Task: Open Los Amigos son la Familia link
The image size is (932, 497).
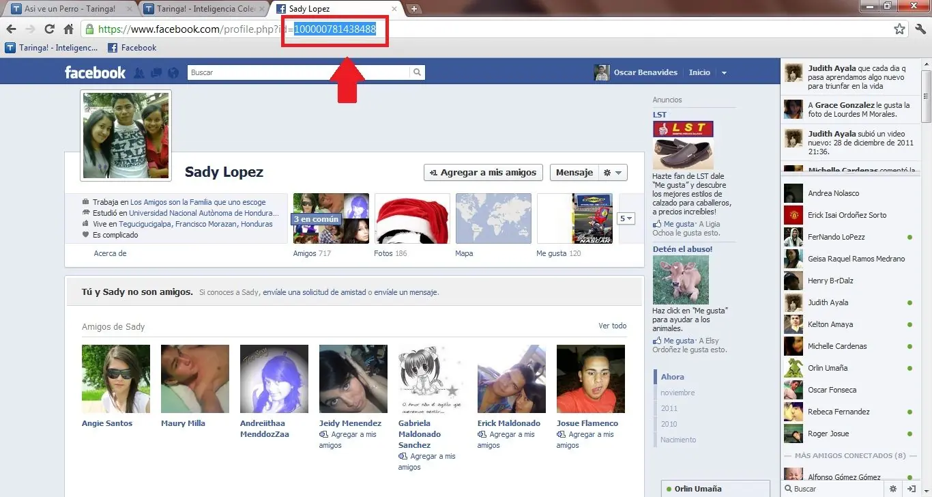Action: point(198,202)
